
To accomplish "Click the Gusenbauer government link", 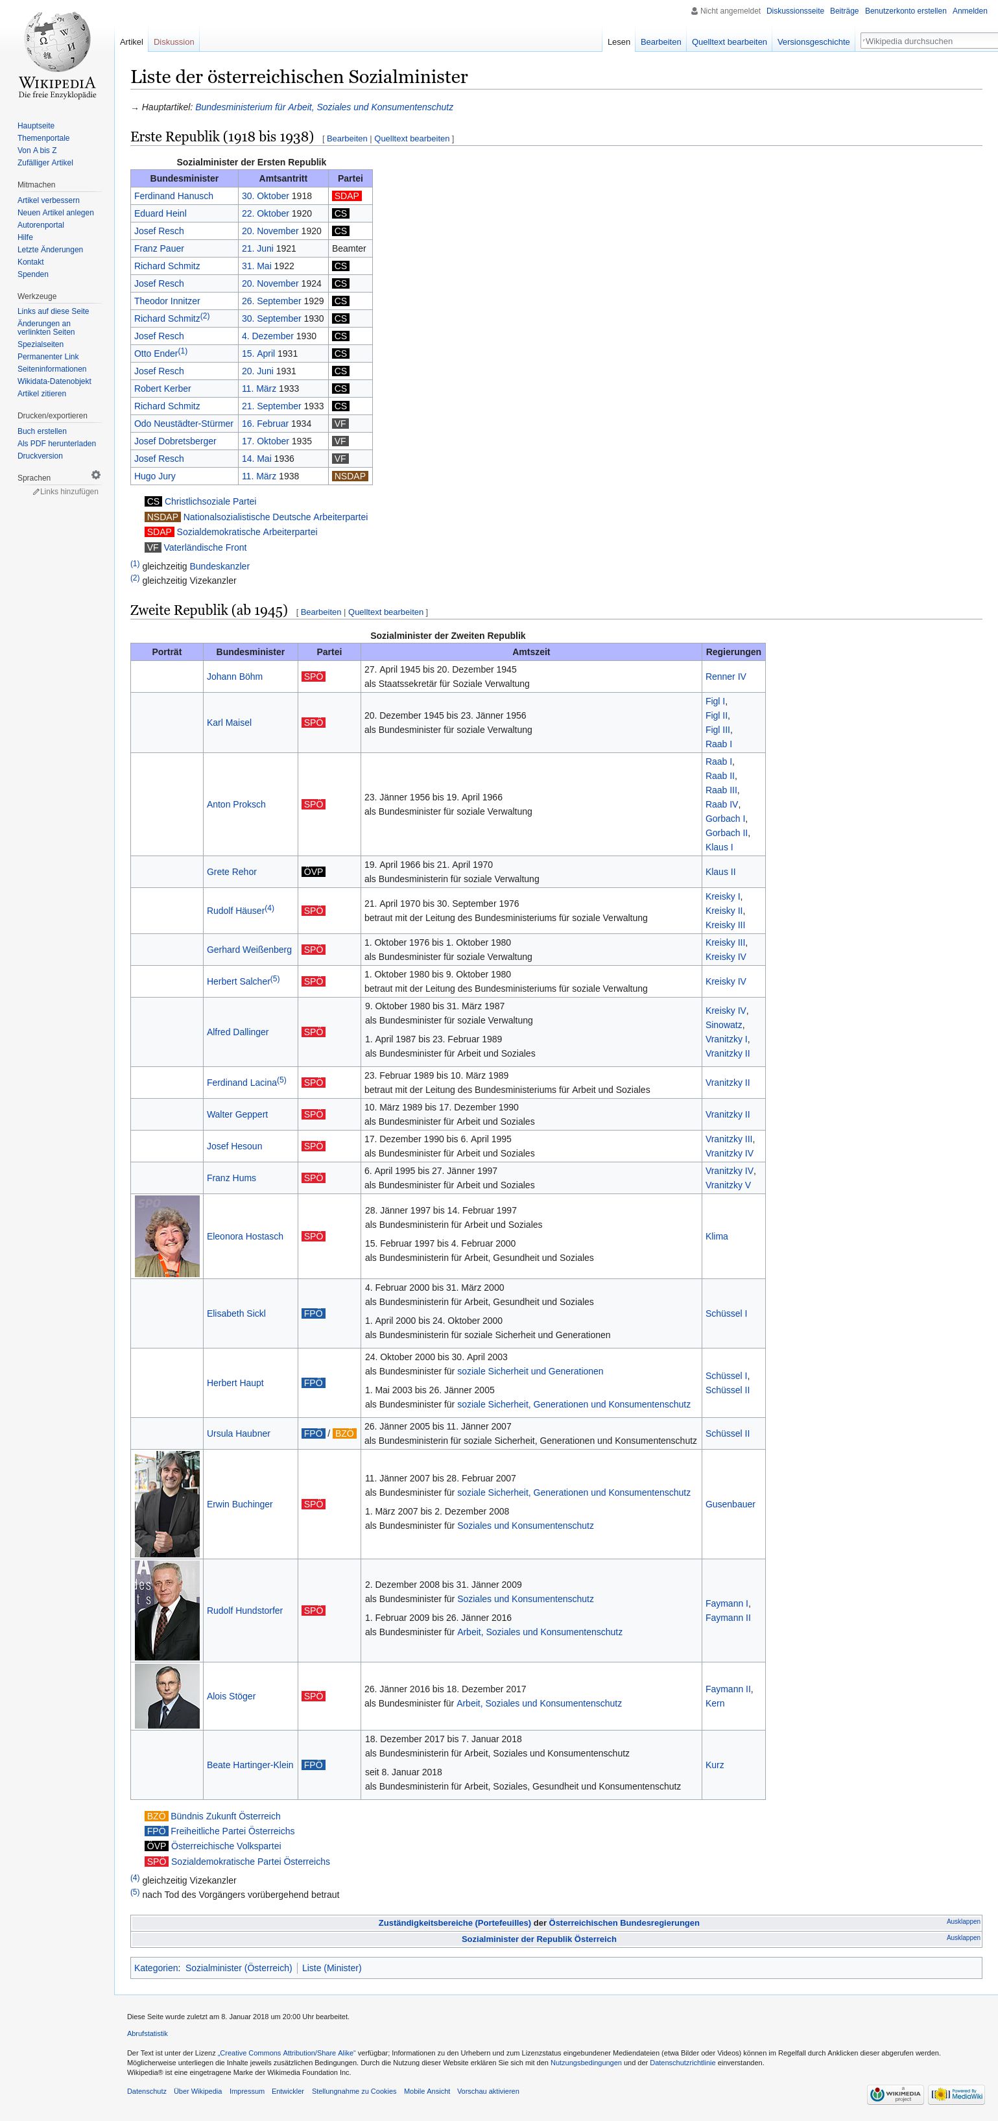I will pos(730,1504).
